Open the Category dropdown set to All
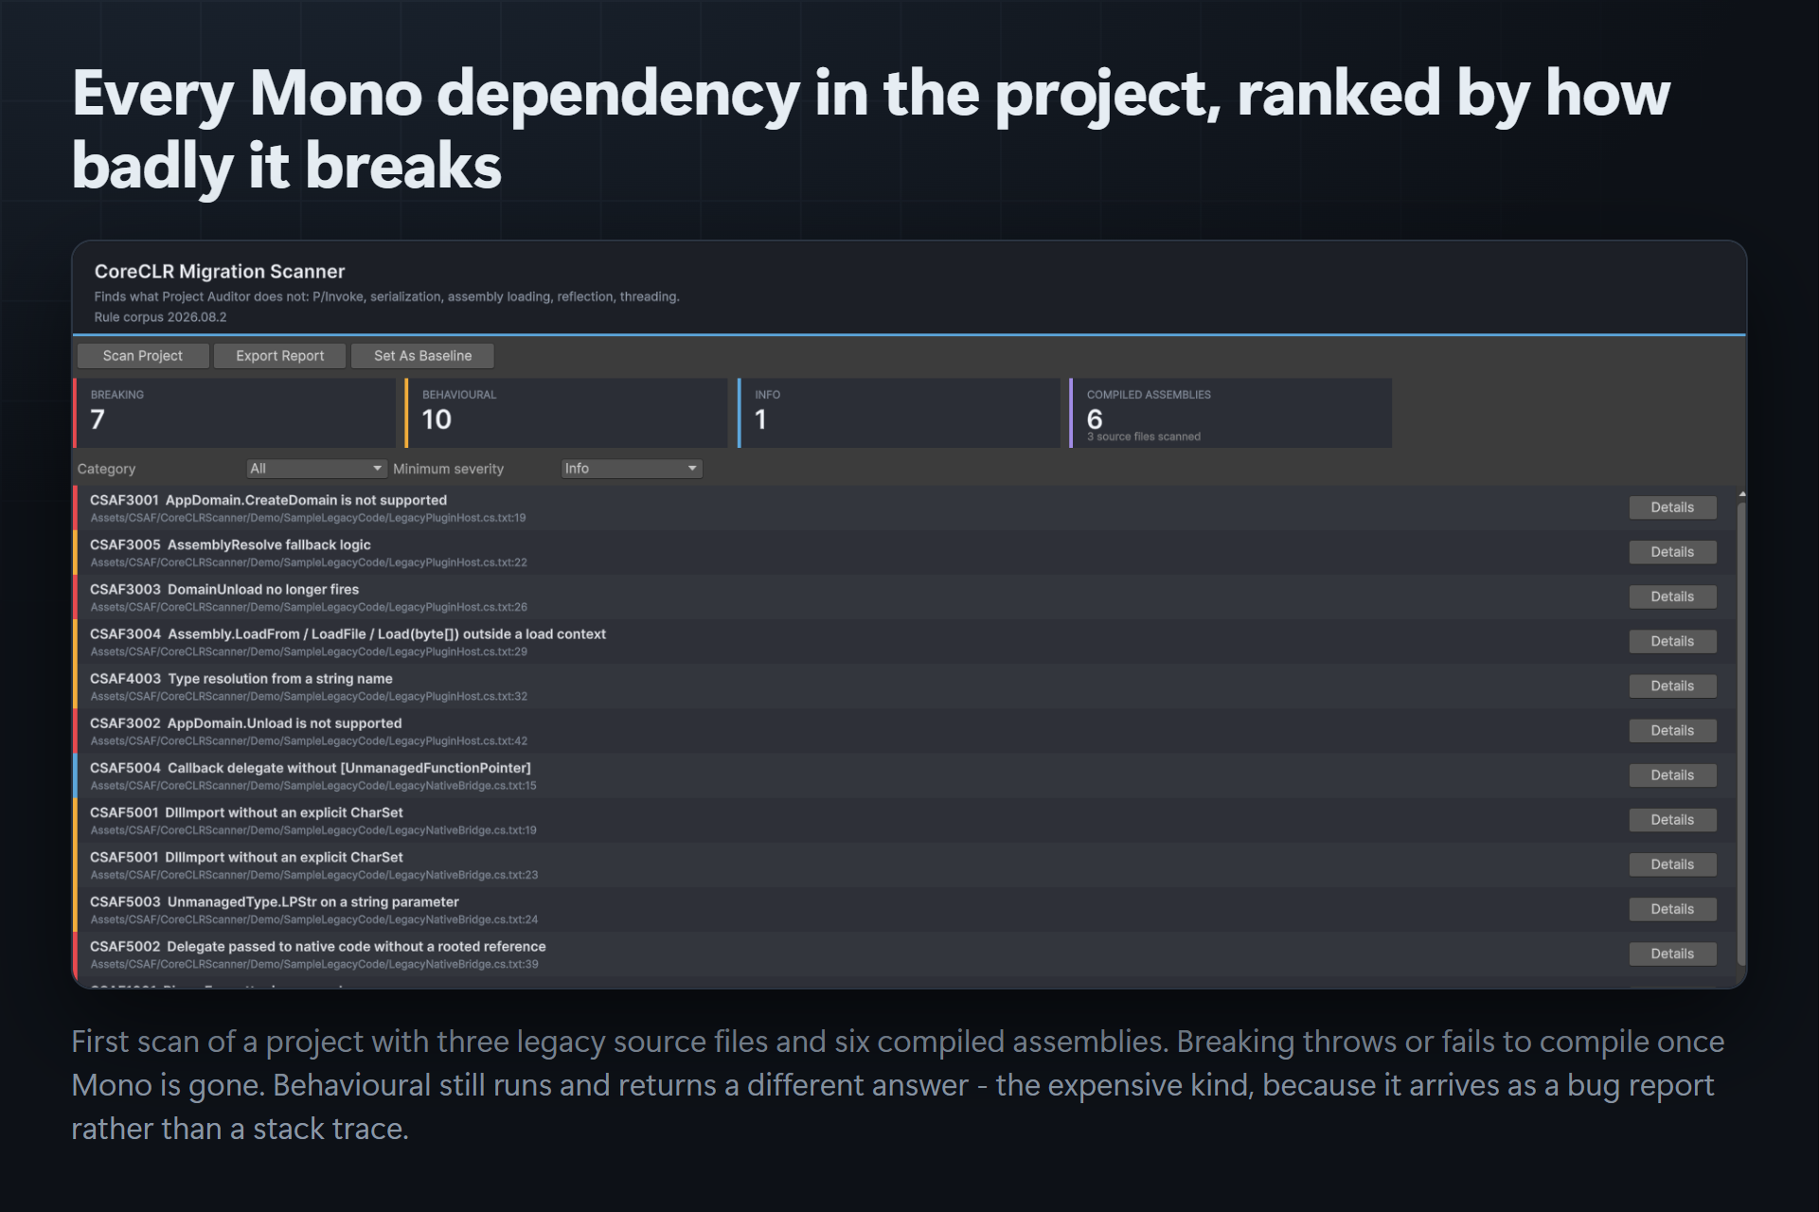 [316, 469]
